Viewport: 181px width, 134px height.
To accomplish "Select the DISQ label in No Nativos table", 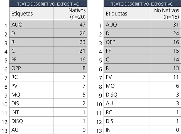I will [x=112, y=95].
